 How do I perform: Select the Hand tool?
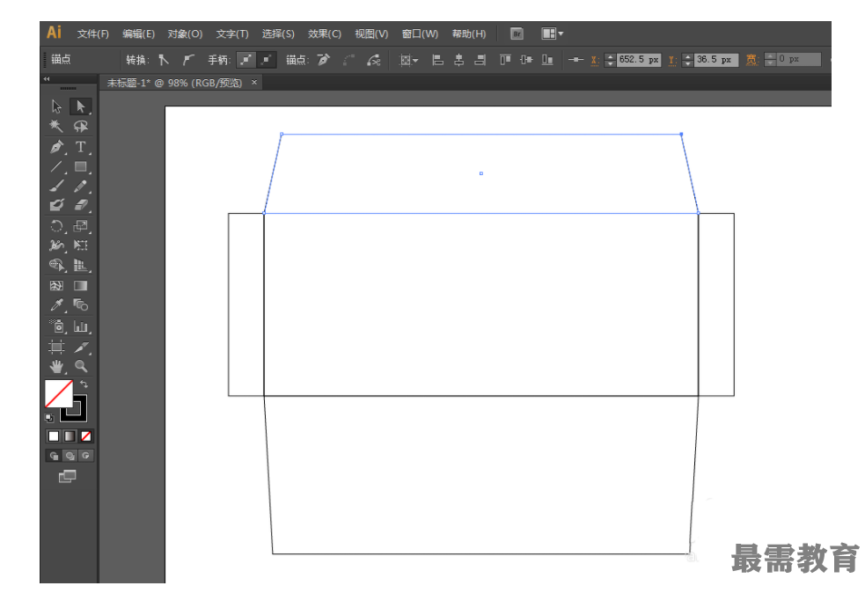56,366
